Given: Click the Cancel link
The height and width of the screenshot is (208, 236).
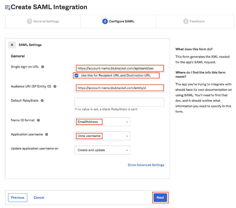Looking at the screenshot, I should 39,198.
